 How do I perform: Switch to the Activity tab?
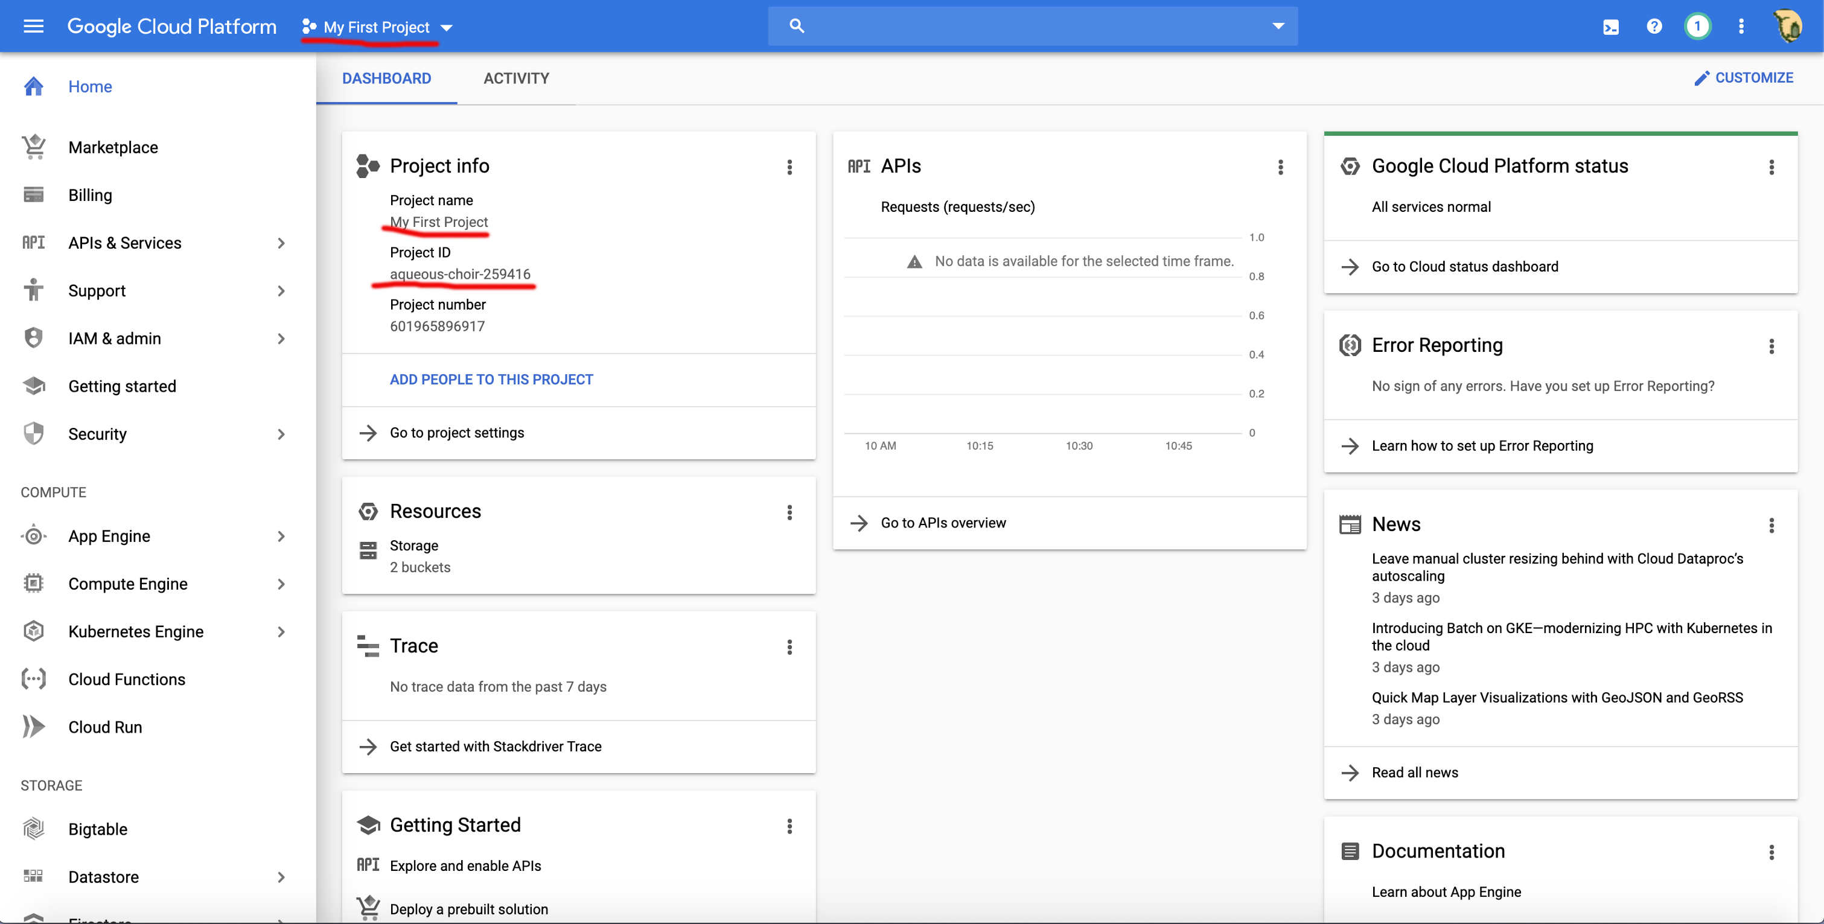(515, 78)
